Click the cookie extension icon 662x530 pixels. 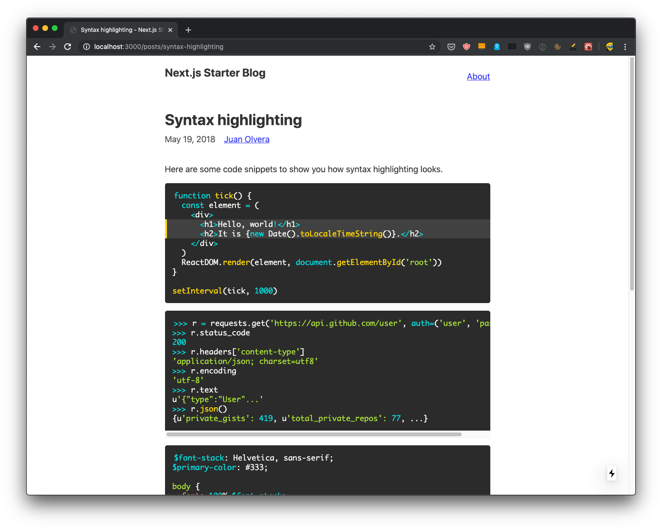click(558, 47)
